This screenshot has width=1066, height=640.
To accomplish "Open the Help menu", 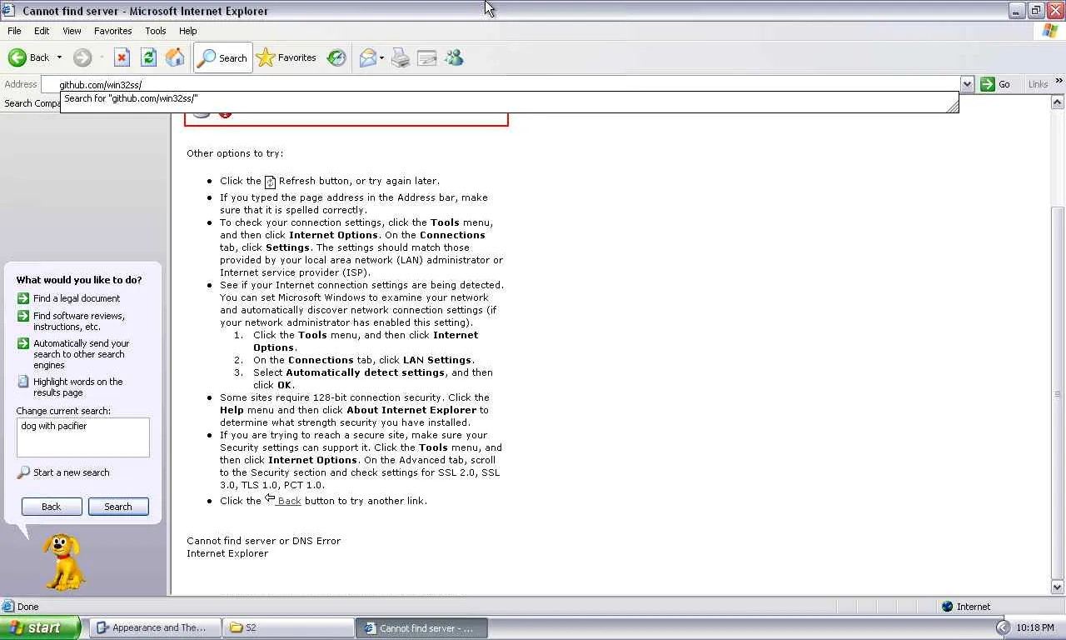I will click(188, 31).
